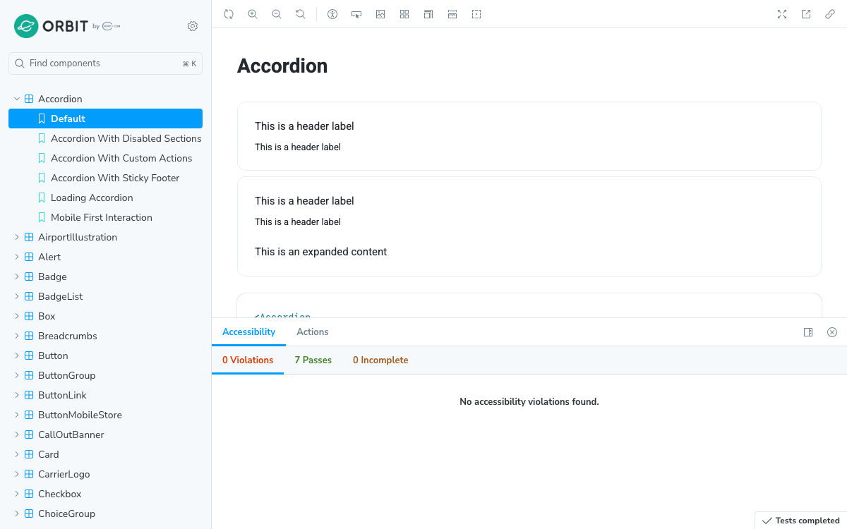This screenshot has width=847, height=529.
Task: Open the sidebar settings gear
Action: click(193, 26)
